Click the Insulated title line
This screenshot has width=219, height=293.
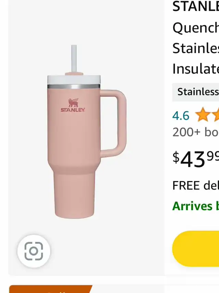pyautogui.click(x=196, y=69)
